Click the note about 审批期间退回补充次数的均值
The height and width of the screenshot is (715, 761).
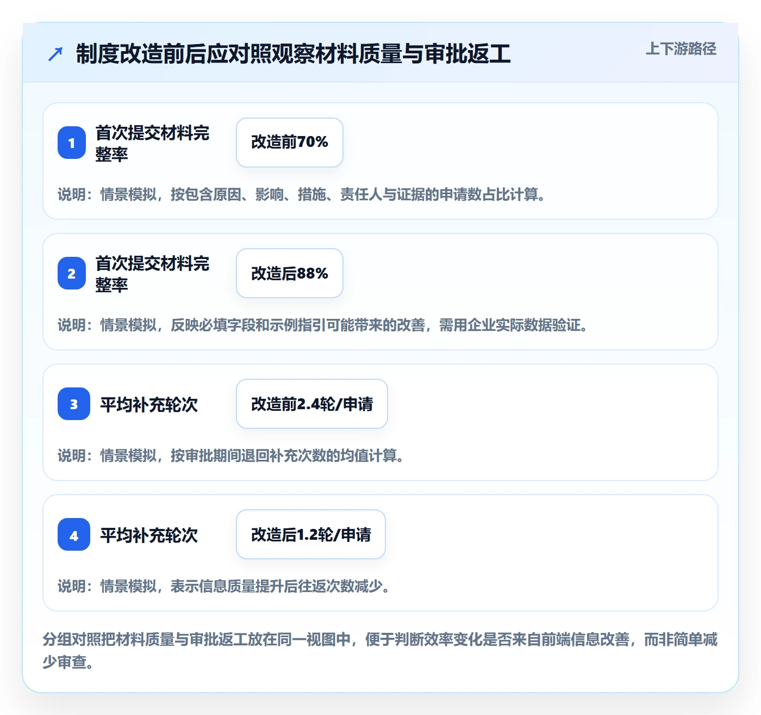pyautogui.click(x=232, y=455)
